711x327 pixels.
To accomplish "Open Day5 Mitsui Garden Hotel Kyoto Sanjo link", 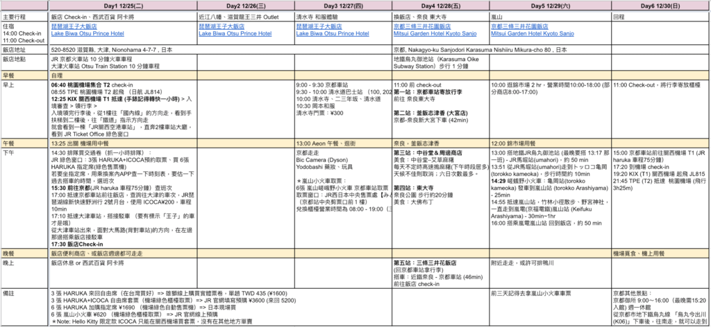I will click(533, 34).
